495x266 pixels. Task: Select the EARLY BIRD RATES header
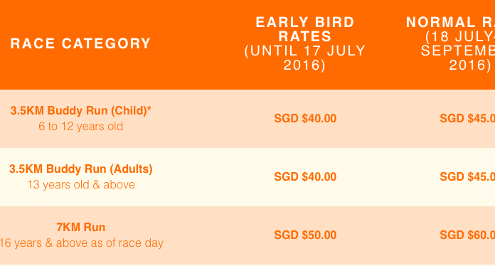305,29
